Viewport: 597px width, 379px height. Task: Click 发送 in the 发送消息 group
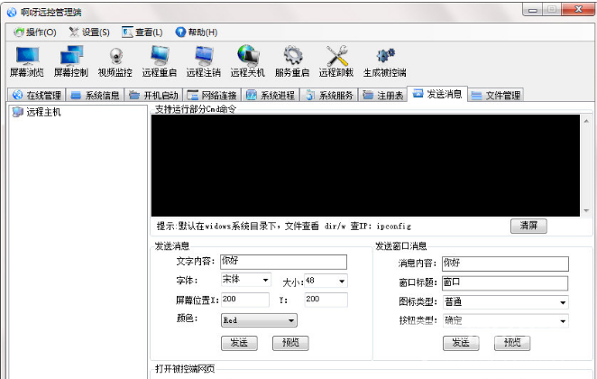239,343
